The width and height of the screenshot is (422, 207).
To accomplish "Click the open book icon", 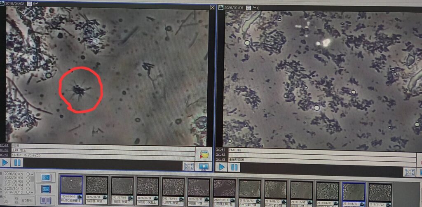I will point(45,200).
